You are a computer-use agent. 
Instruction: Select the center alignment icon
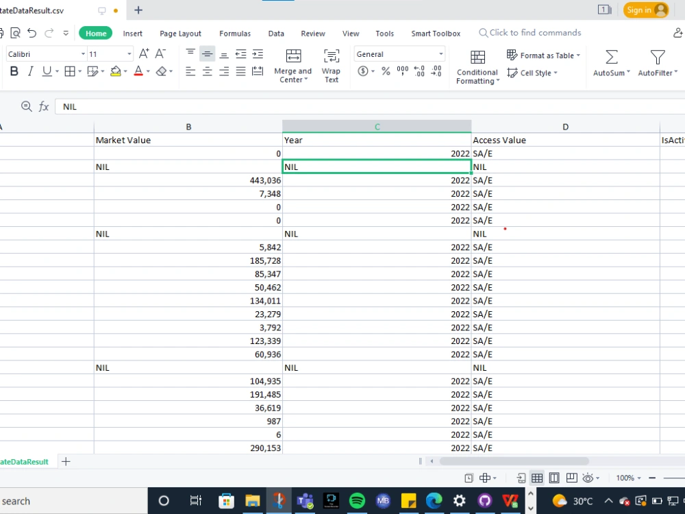click(x=207, y=71)
